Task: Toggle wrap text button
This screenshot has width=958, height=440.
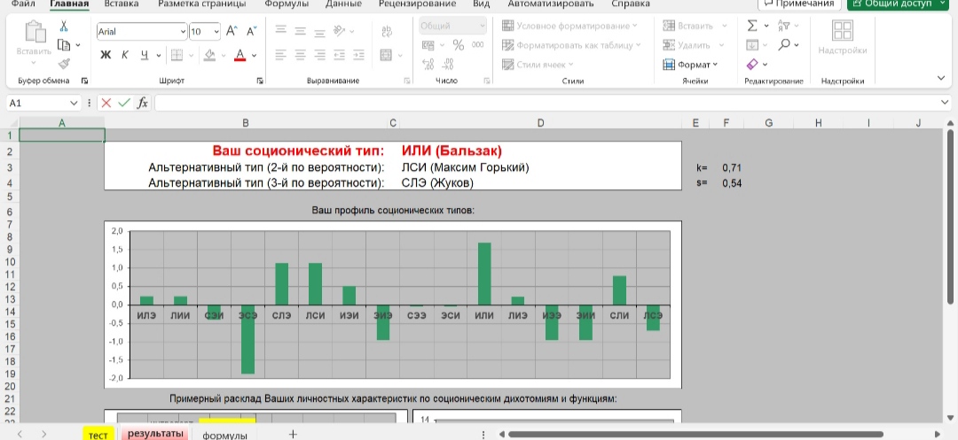Action: pos(386,30)
